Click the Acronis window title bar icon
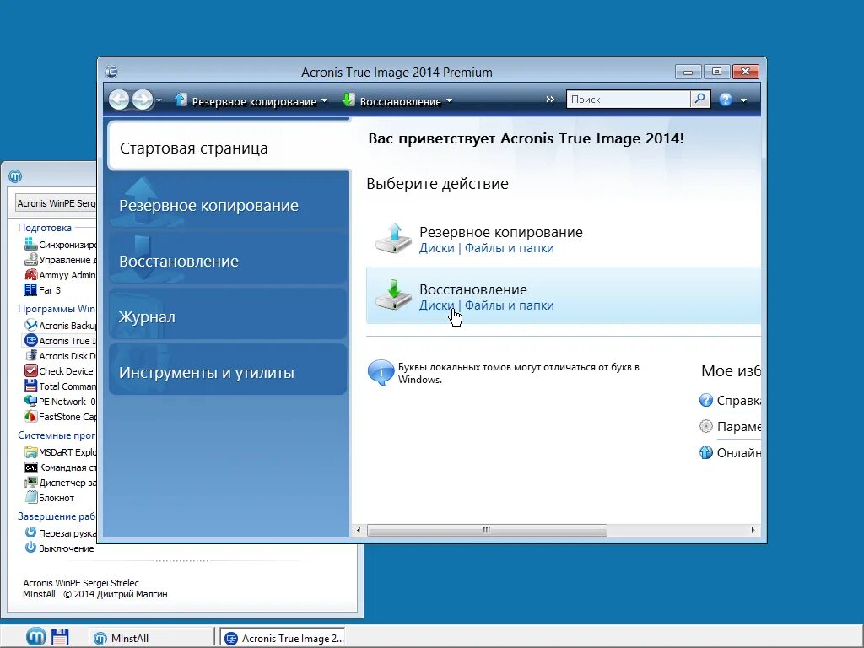This screenshot has width=864, height=648. 111,72
